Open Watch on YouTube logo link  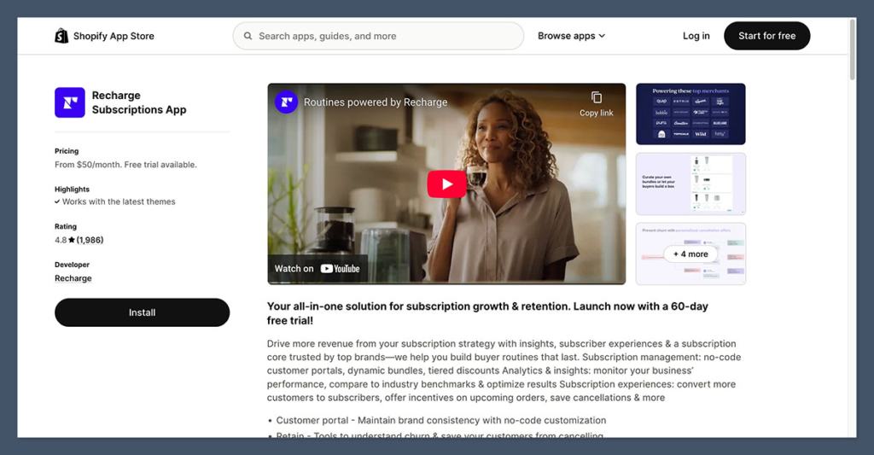click(340, 268)
